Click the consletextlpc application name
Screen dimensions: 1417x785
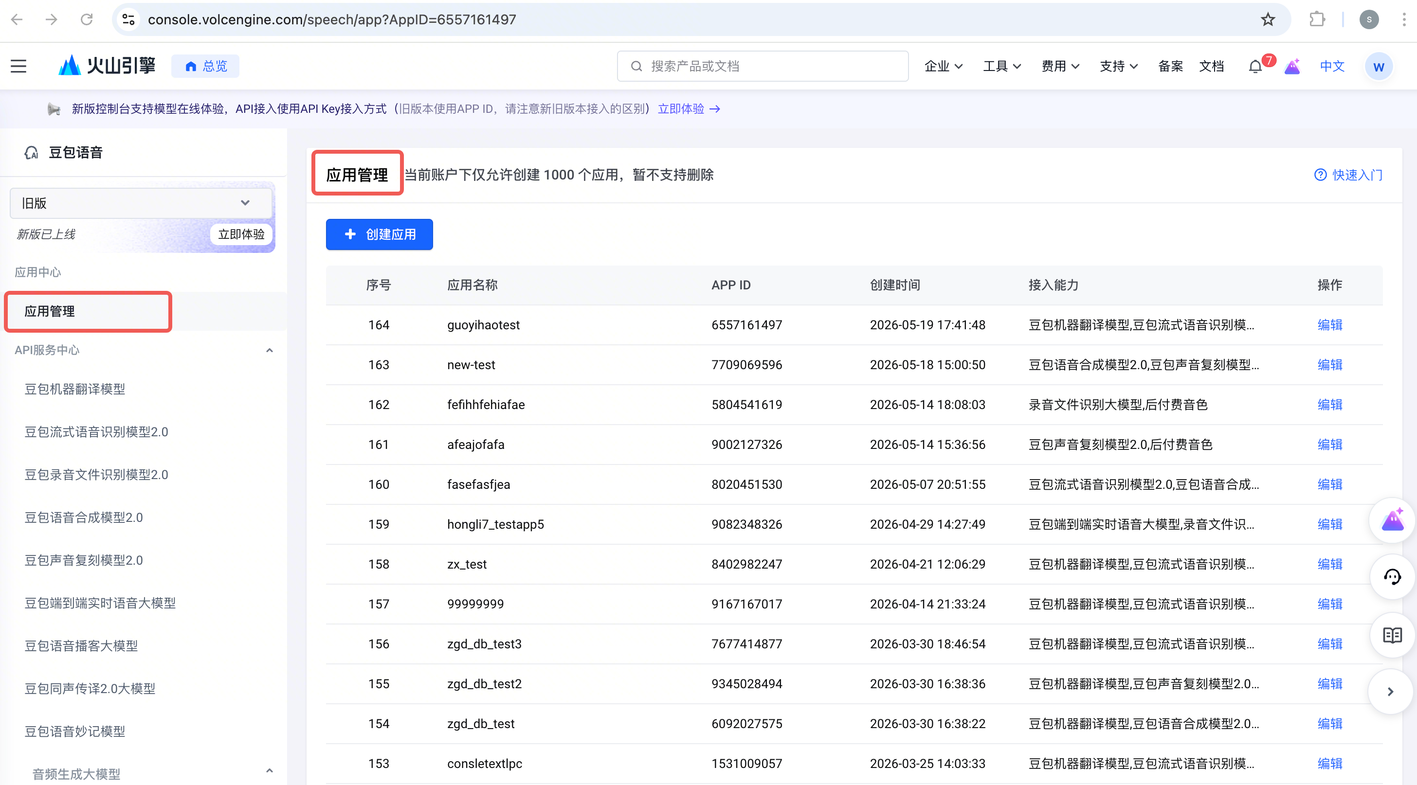coord(485,764)
